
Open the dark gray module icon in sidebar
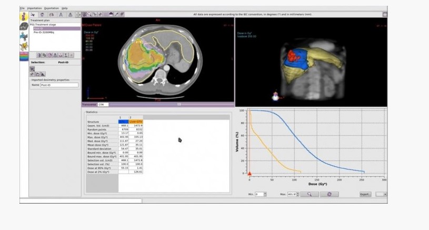24,26
